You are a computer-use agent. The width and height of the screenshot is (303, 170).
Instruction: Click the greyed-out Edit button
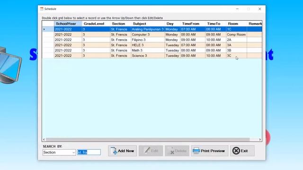(x=151, y=151)
